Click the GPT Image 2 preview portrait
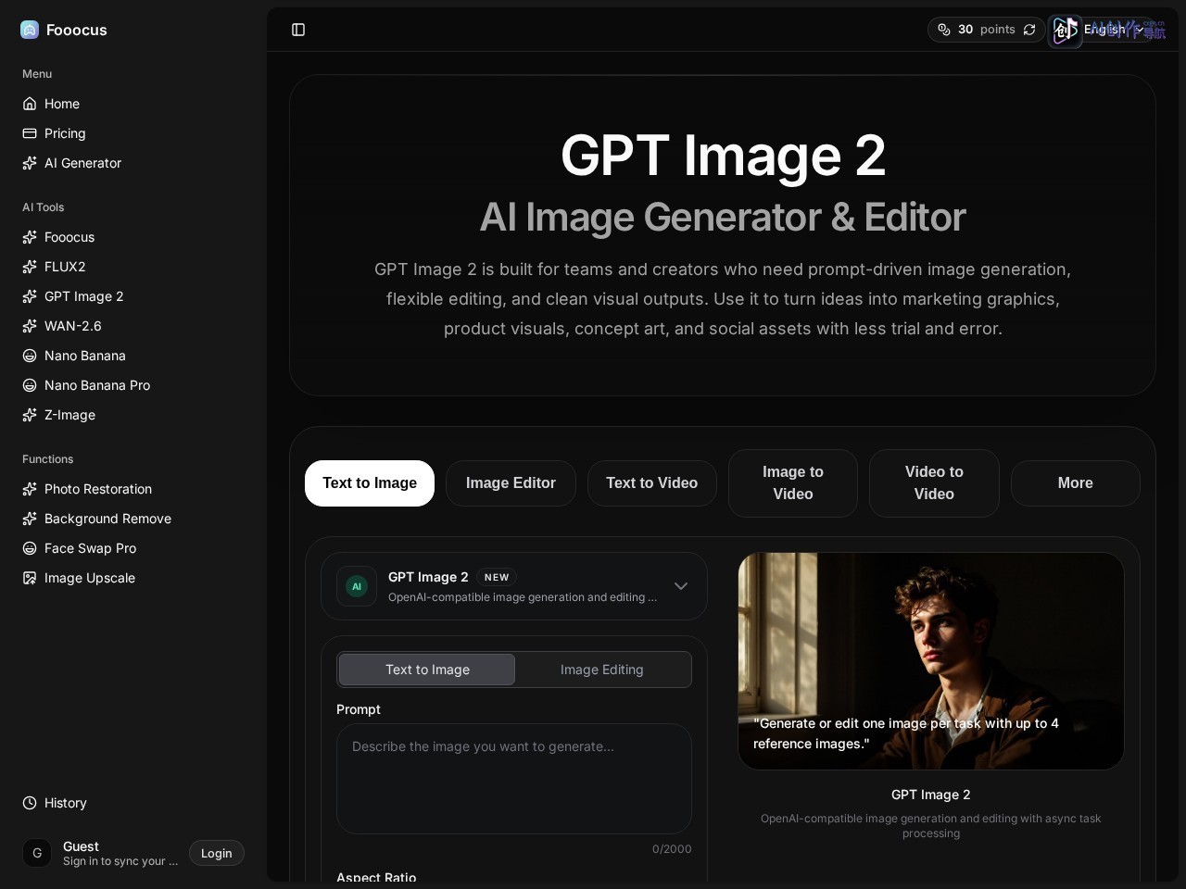The width and height of the screenshot is (1186, 889). pyautogui.click(x=931, y=661)
